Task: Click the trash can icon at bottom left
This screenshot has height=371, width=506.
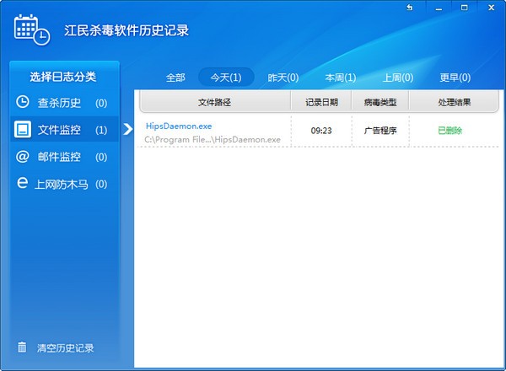Action: tap(22, 347)
